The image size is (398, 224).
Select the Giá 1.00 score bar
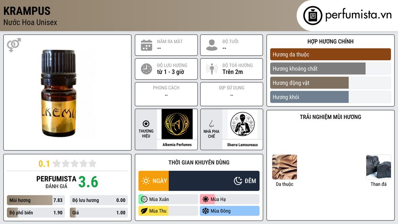pyautogui.click(x=99, y=213)
